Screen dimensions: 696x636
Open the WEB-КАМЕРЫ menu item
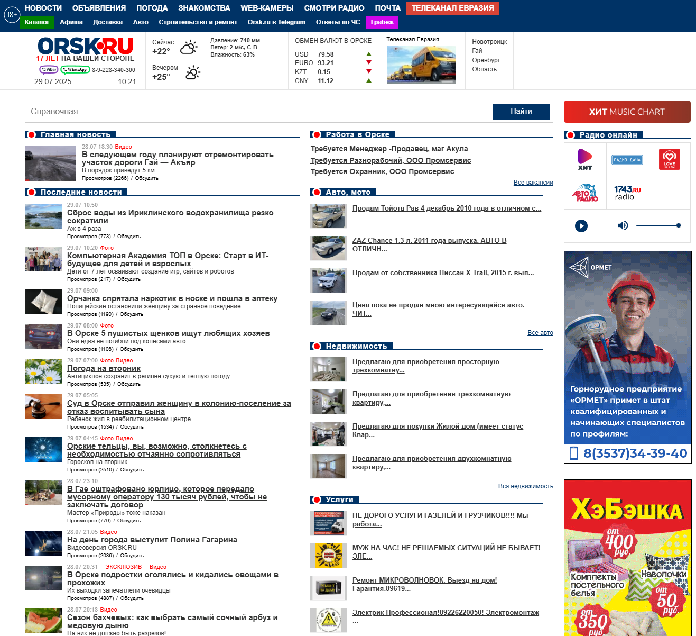tap(267, 8)
